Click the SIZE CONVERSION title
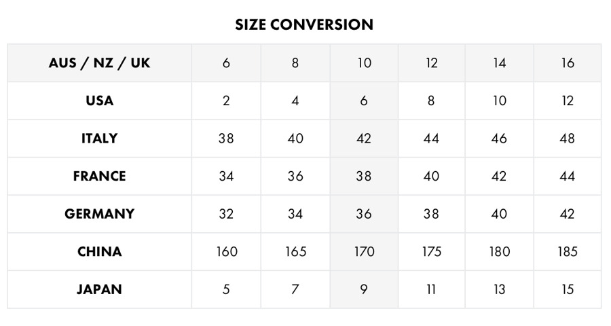This screenshot has height=326, width=611. 304,25
